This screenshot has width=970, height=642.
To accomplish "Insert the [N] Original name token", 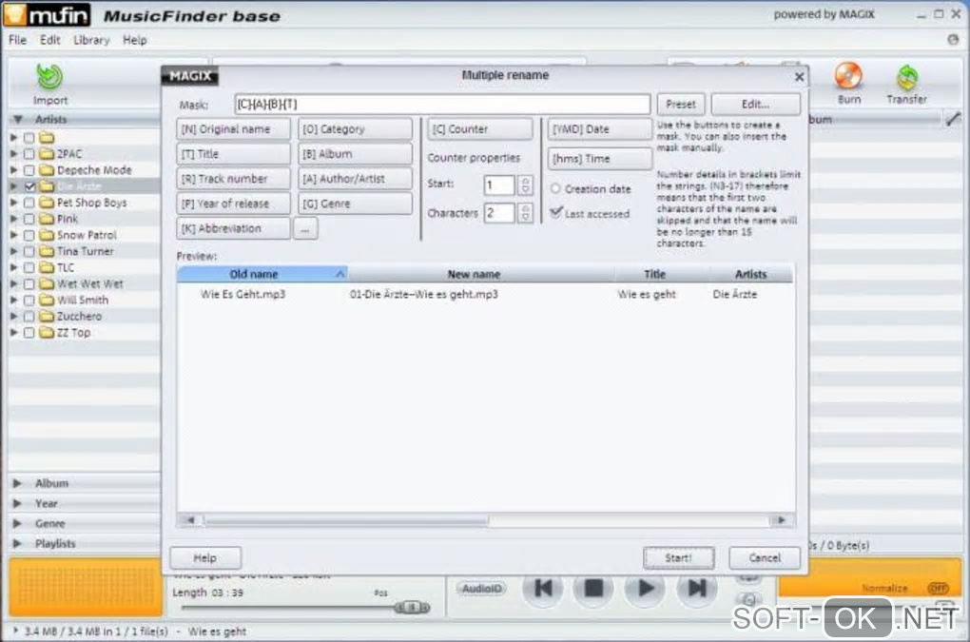I will 233,129.
